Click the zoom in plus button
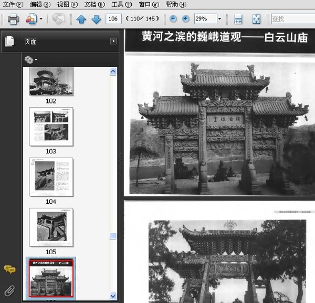This screenshot has height=303, width=315. coord(185,19)
